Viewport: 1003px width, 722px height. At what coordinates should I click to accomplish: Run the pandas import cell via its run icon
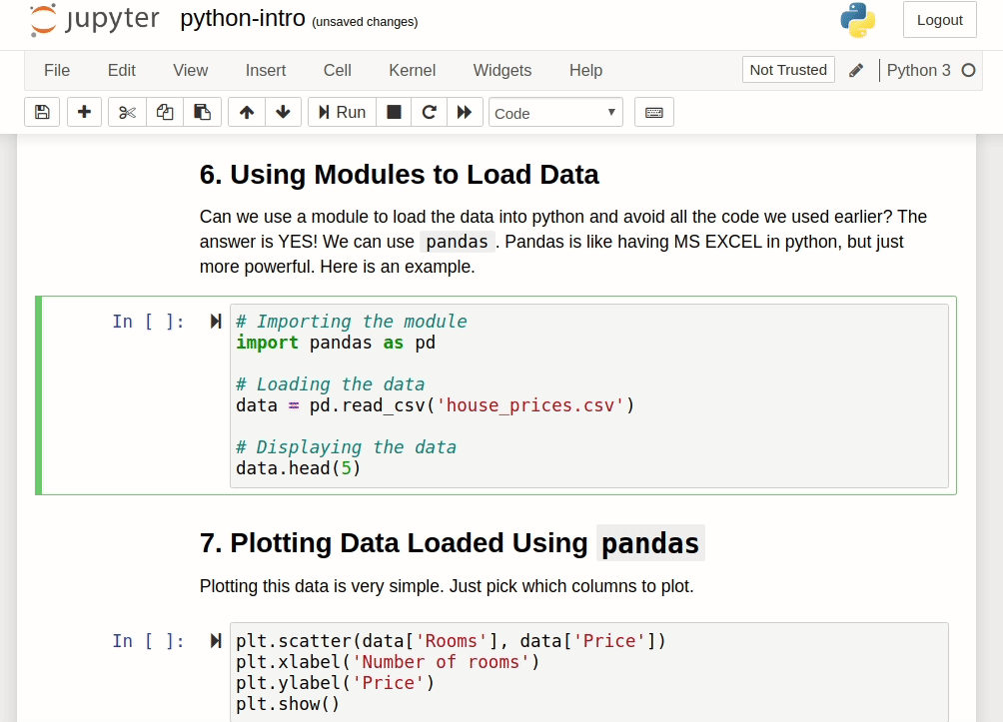click(x=216, y=321)
